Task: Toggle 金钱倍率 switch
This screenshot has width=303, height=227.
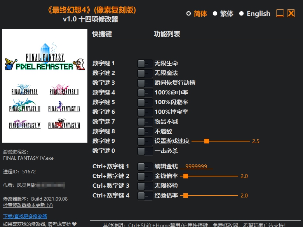Action: (x=145, y=176)
